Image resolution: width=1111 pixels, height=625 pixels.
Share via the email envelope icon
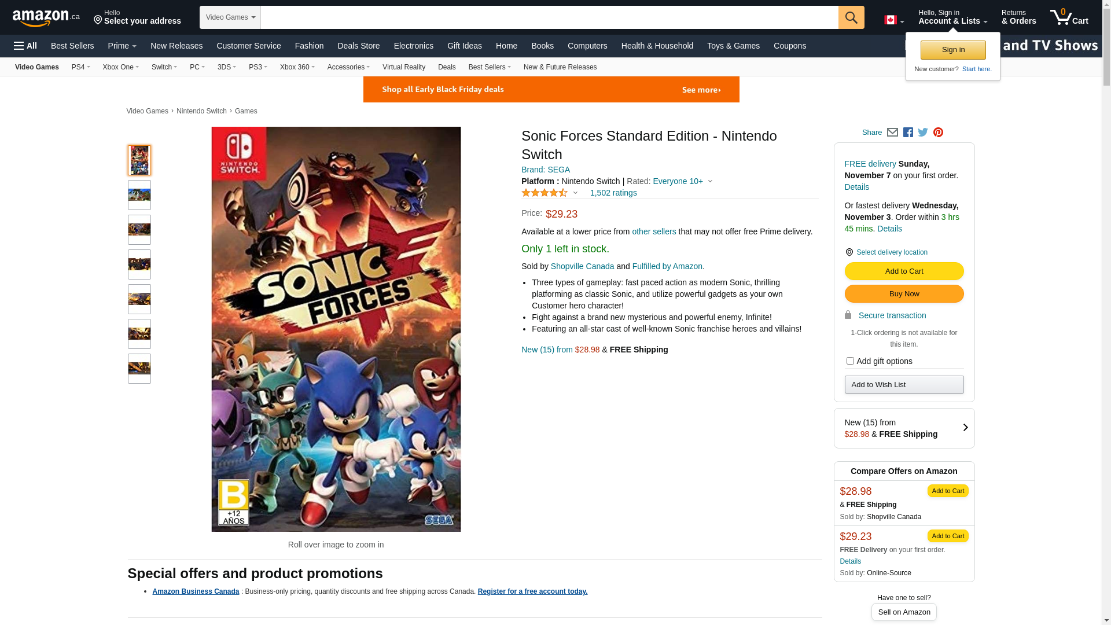[x=892, y=133]
